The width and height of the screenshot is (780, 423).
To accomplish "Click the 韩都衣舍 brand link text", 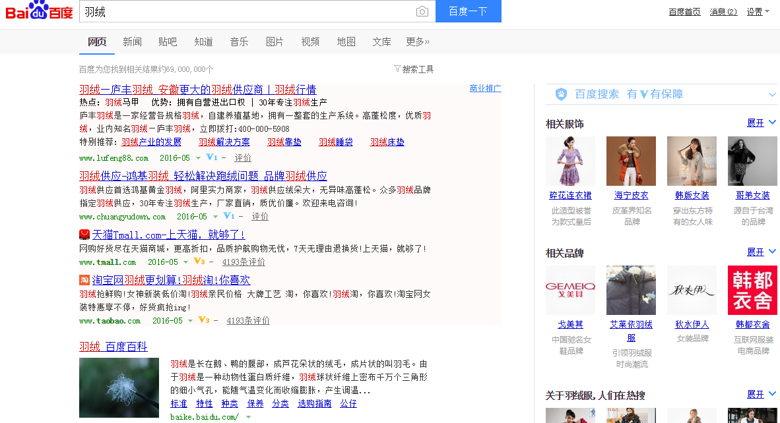I will 753,325.
